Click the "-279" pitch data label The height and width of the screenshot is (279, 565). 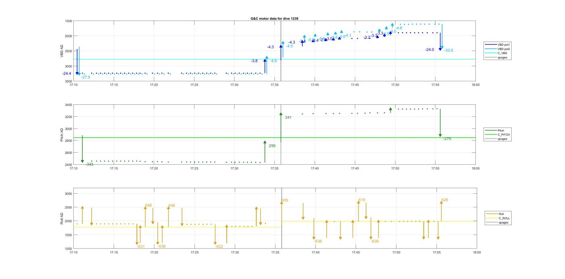coord(447,138)
